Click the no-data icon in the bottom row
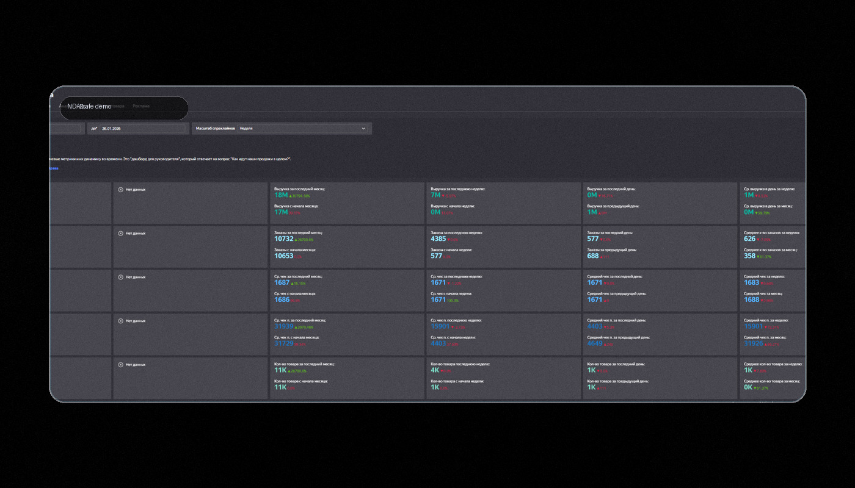The width and height of the screenshot is (855, 488). [120, 365]
